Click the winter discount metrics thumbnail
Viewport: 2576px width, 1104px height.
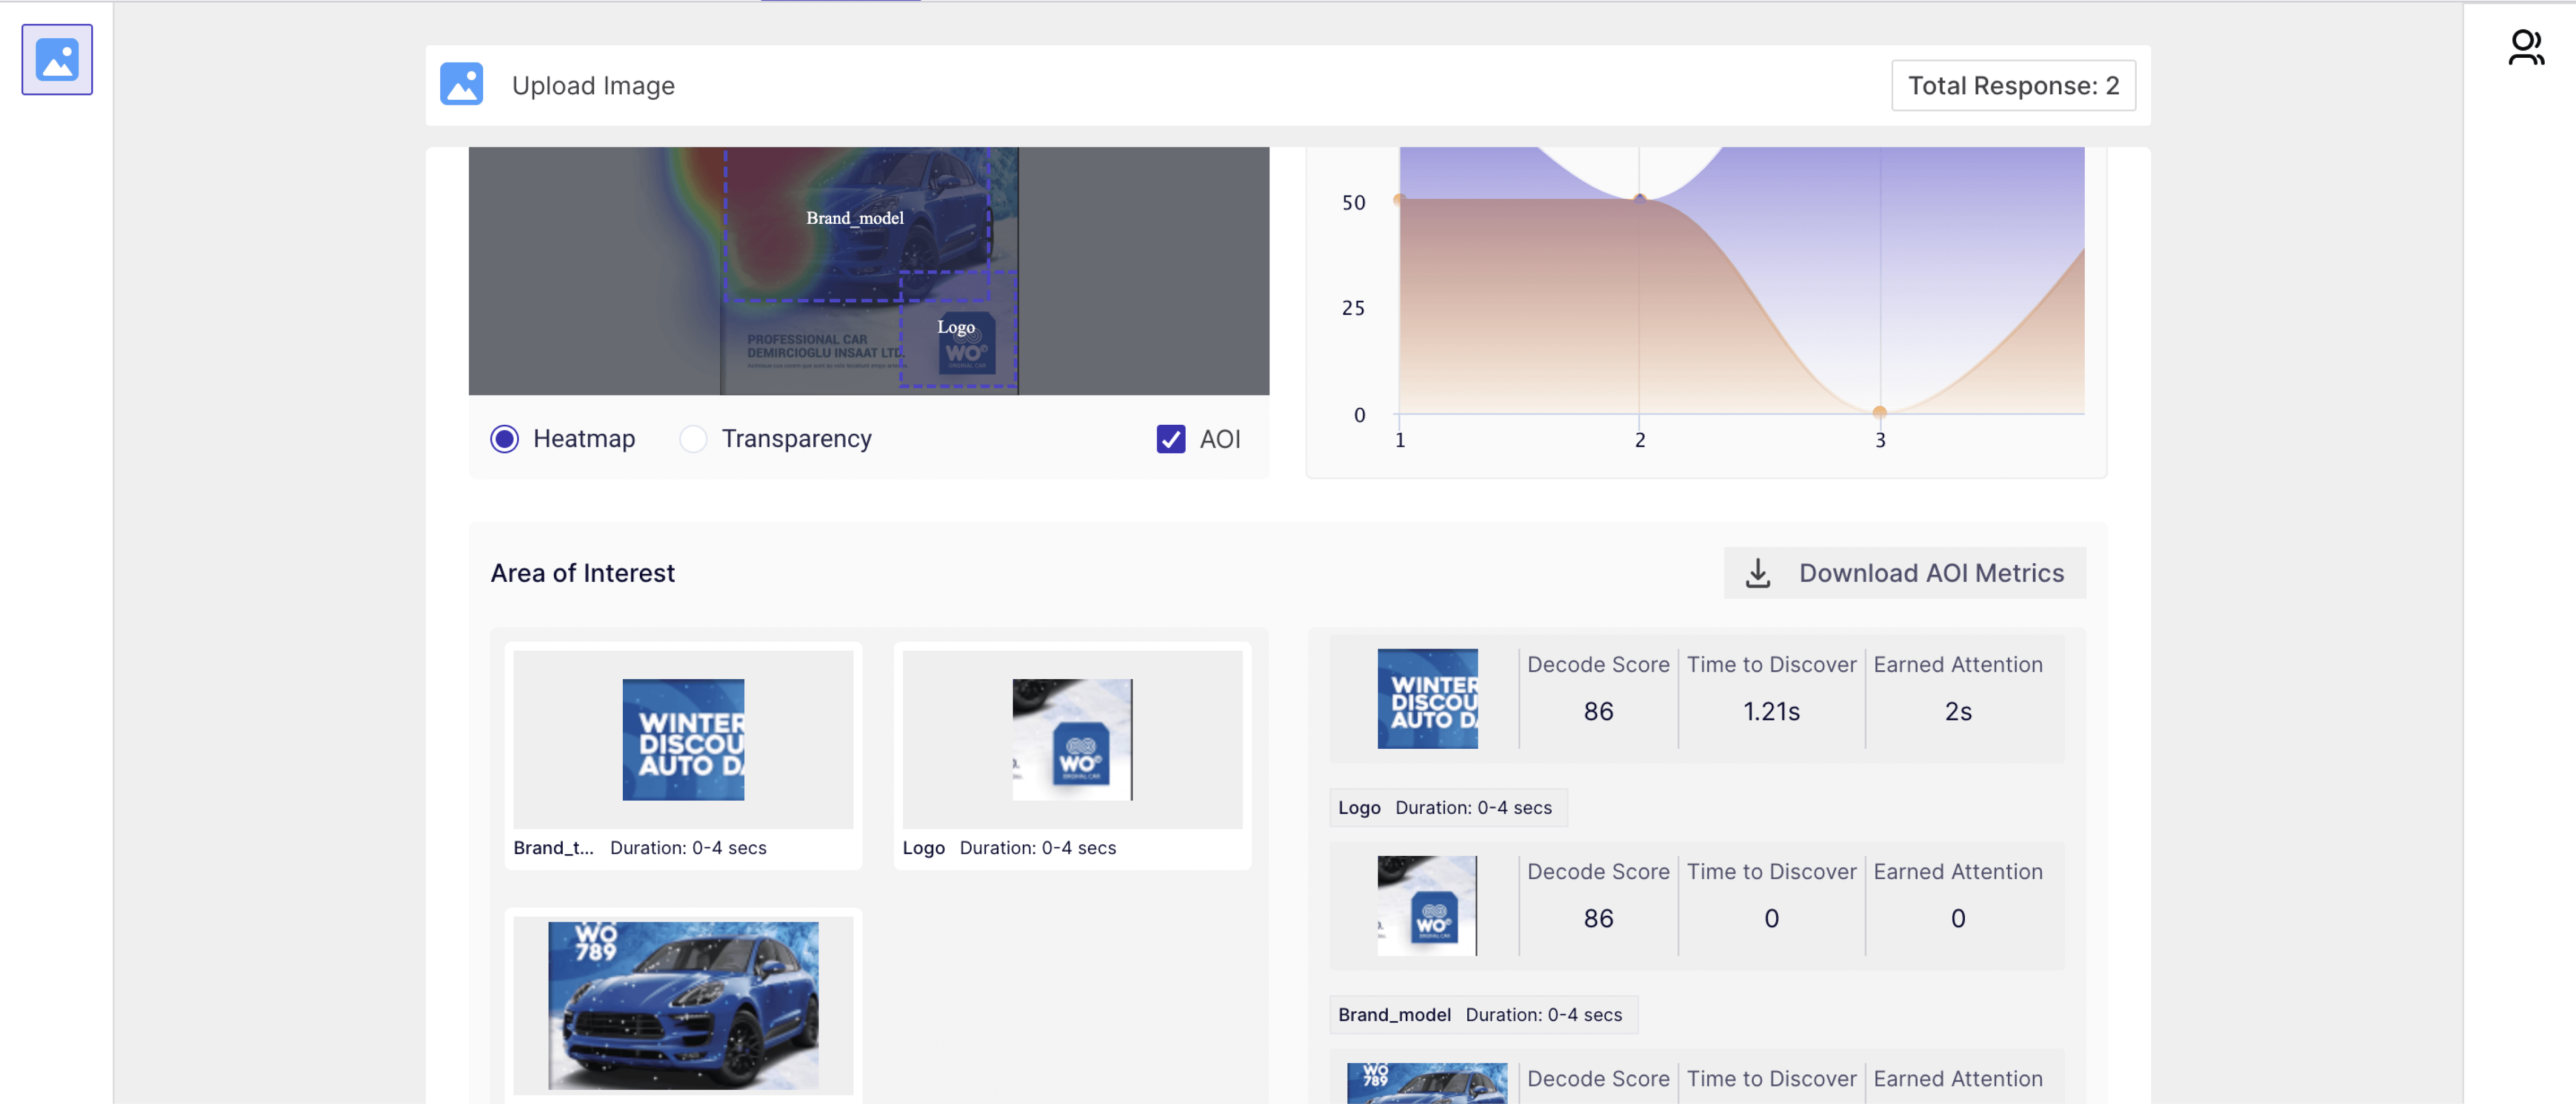pyautogui.click(x=1427, y=698)
